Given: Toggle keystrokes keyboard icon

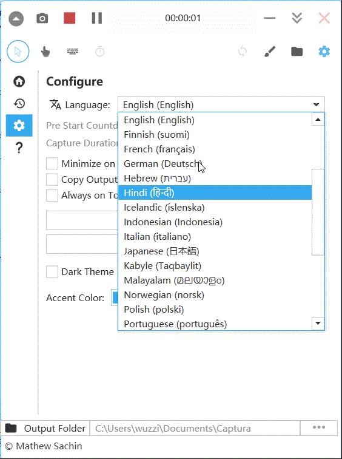Looking at the screenshot, I should point(73,52).
